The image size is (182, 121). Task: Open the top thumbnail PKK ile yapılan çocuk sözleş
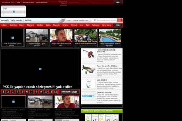[12, 38]
